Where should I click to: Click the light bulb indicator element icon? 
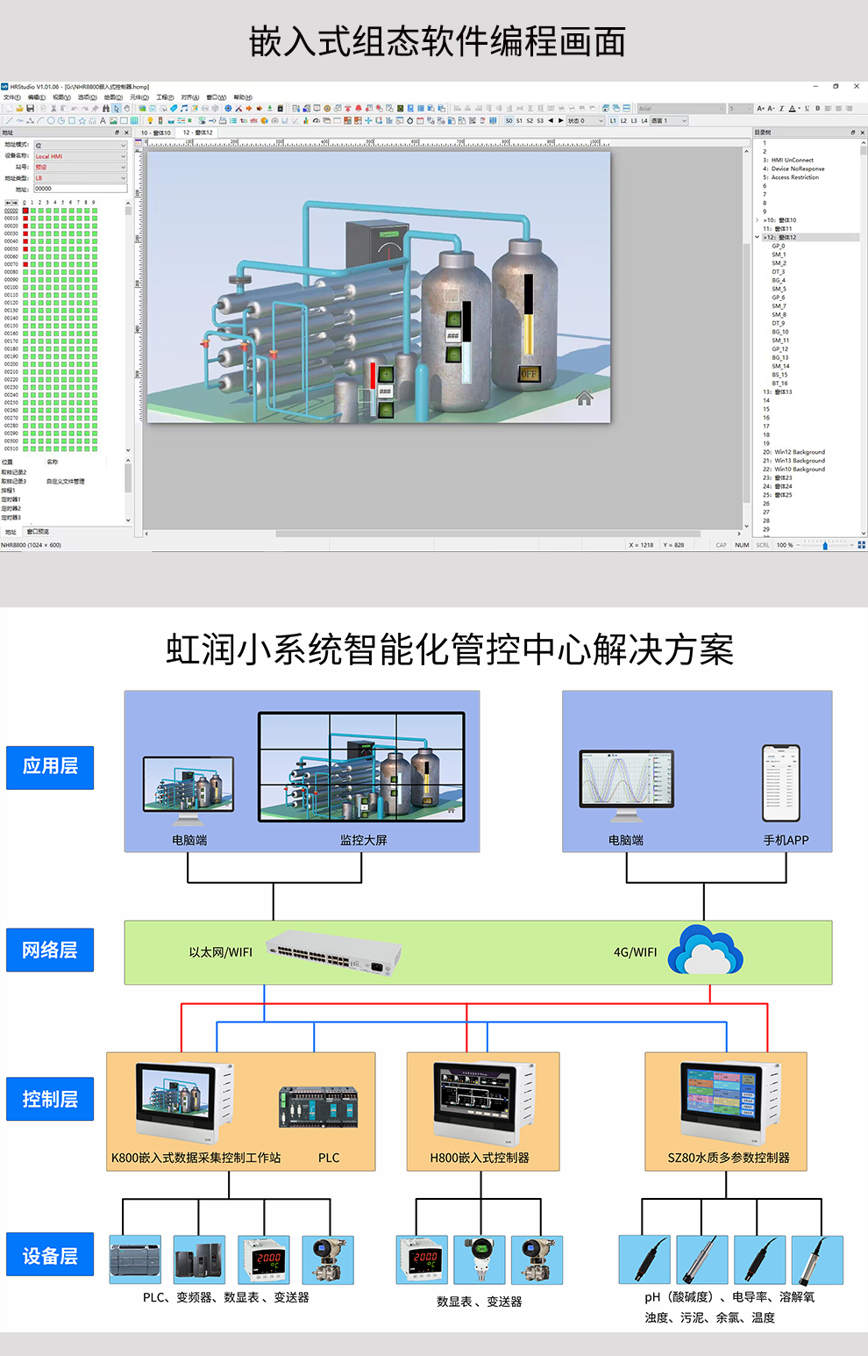(x=150, y=120)
